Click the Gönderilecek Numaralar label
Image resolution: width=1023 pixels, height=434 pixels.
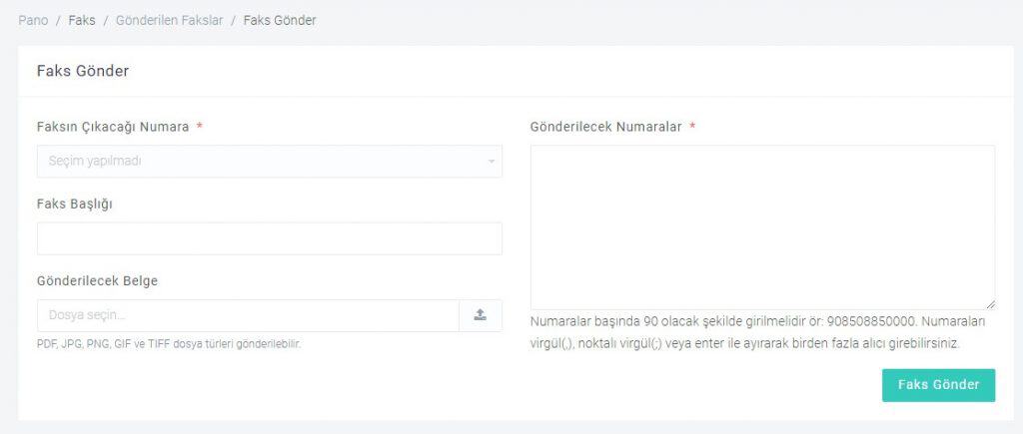pyautogui.click(x=606, y=127)
